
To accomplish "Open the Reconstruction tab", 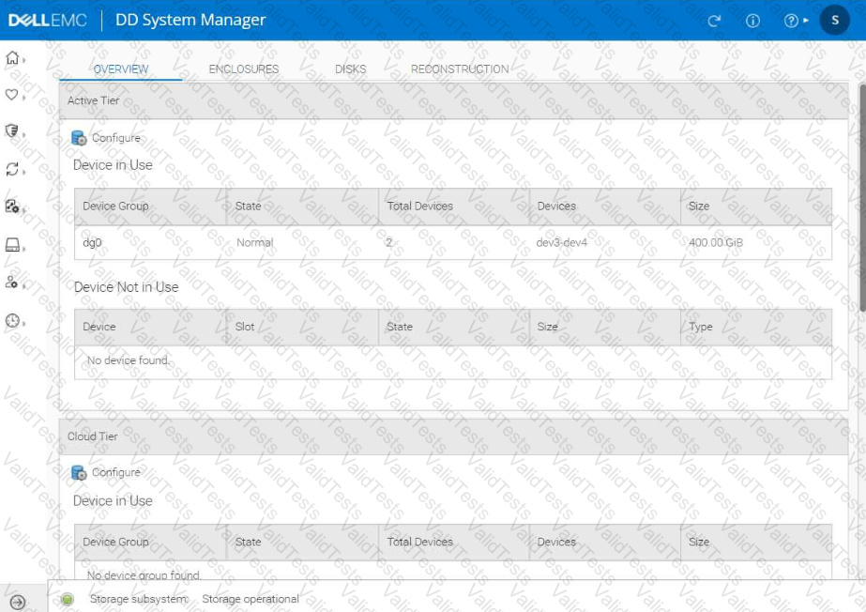I will pos(460,69).
